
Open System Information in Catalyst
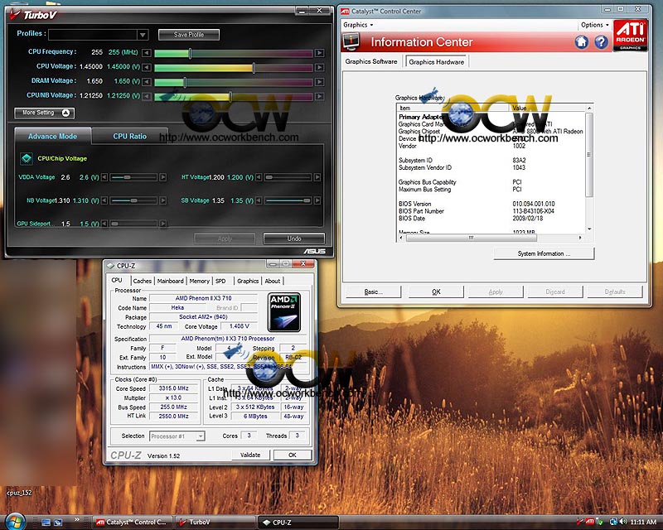pyautogui.click(x=544, y=253)
